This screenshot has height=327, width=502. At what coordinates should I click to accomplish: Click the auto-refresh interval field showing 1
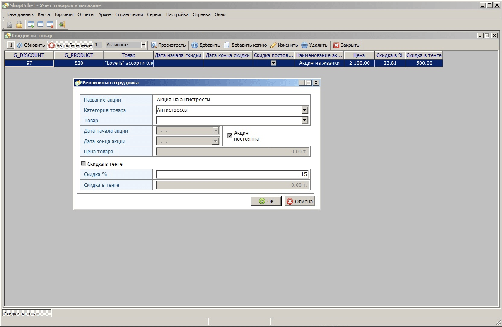pos(98,45)
